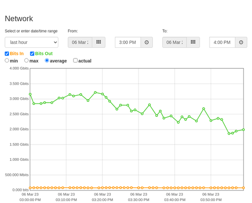This screenshot has width=252, height=203.
Task: Click the first green data point at 03:00 PM
Action: (x=30, y=94)
